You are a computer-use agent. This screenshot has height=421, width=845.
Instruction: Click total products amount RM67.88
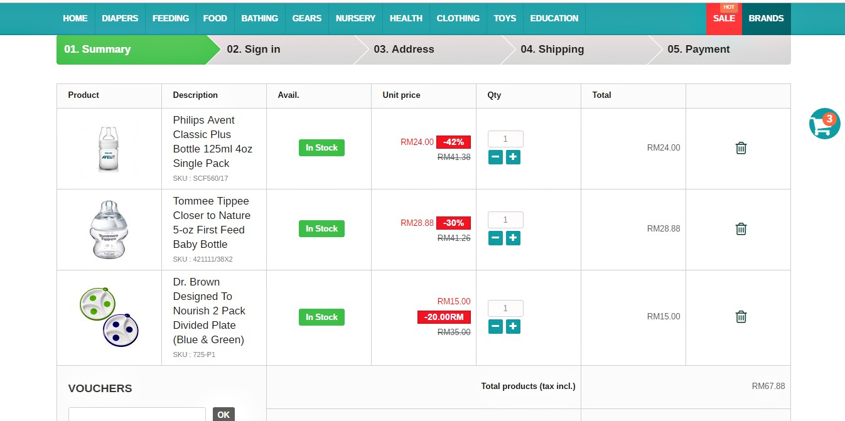click(768, 386)
